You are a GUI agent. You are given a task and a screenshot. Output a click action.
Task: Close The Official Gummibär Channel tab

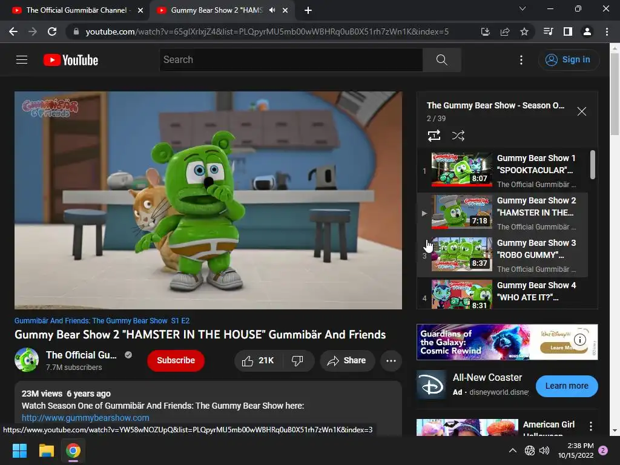coord(140,11)
